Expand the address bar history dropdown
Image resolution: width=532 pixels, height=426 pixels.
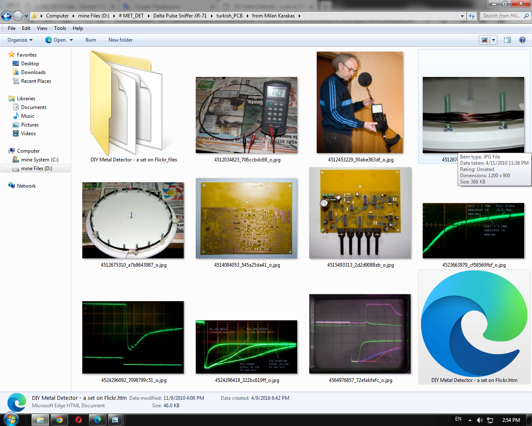462,16
